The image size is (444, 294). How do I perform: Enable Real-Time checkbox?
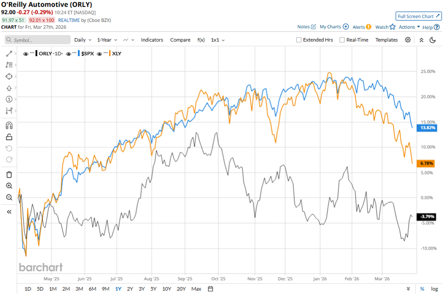point(342,40)
